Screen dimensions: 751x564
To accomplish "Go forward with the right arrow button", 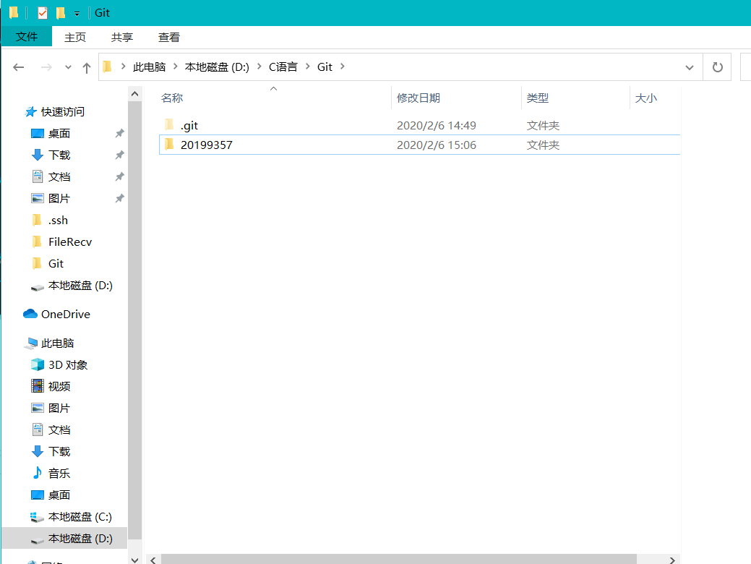I will coord(46,67).
